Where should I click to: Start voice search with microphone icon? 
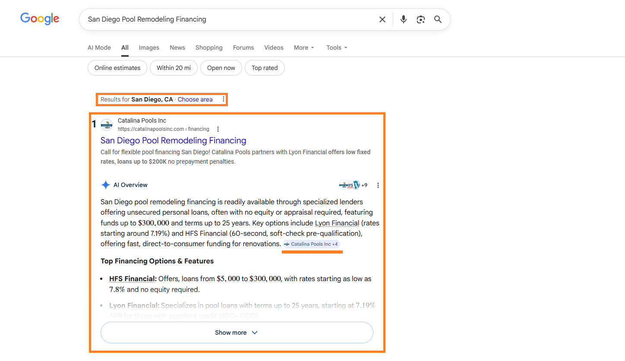point(404,19)
